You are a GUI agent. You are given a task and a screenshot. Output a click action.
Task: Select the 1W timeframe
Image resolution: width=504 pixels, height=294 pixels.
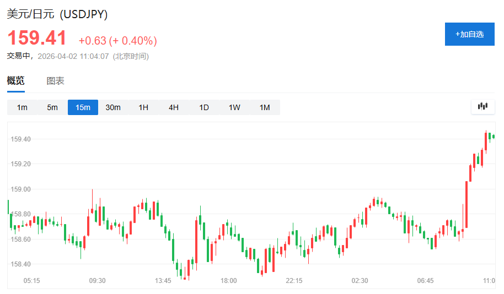coord(234,107)
